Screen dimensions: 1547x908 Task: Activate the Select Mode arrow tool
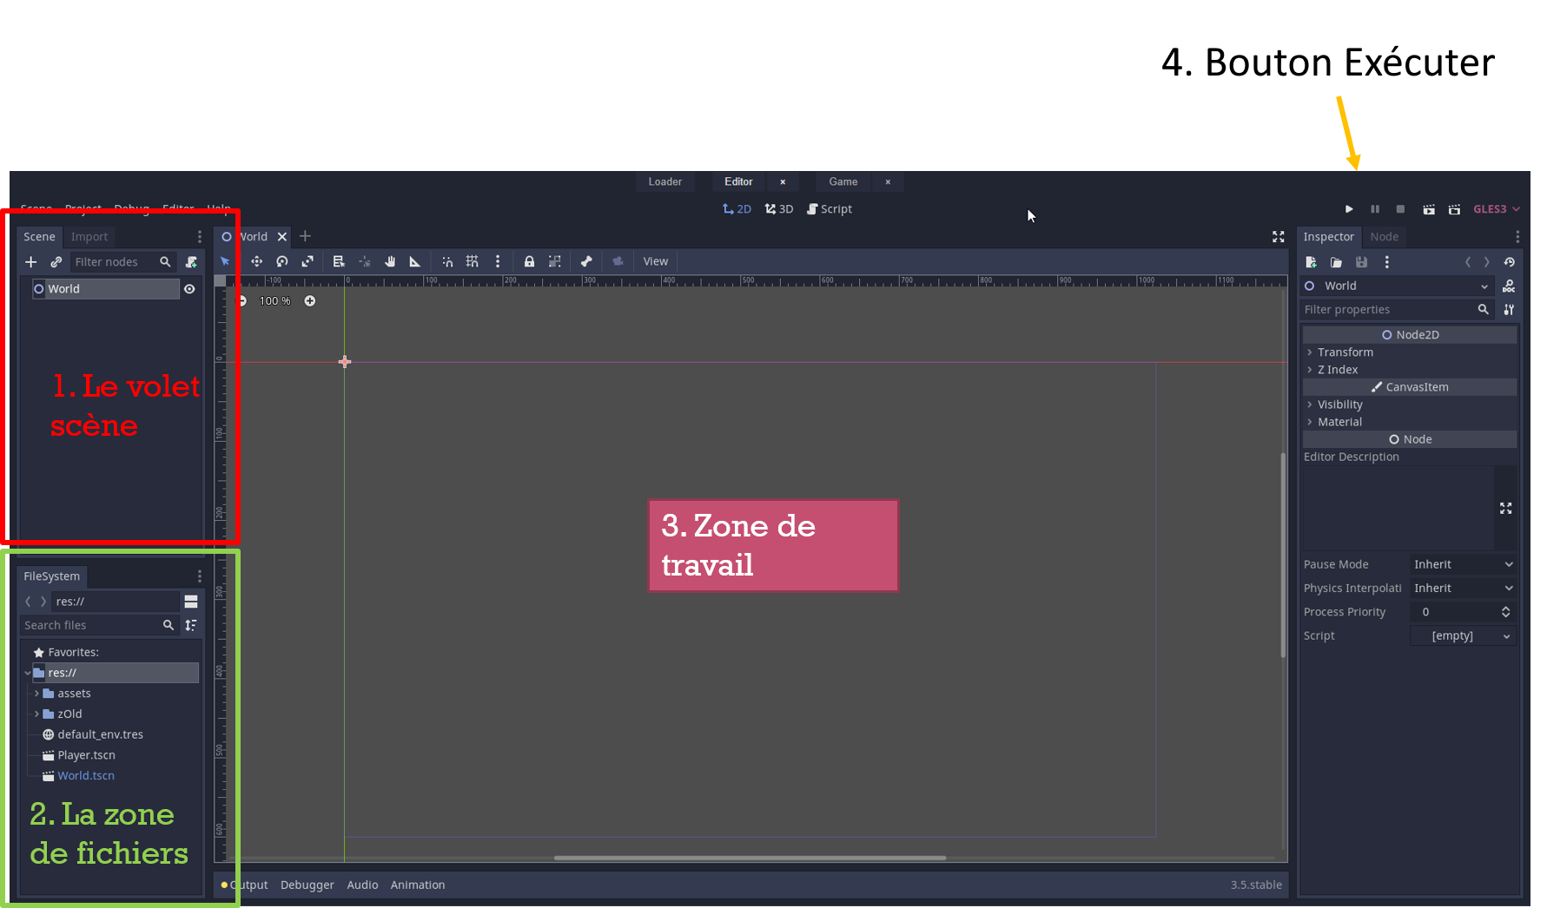pos(225,261)
